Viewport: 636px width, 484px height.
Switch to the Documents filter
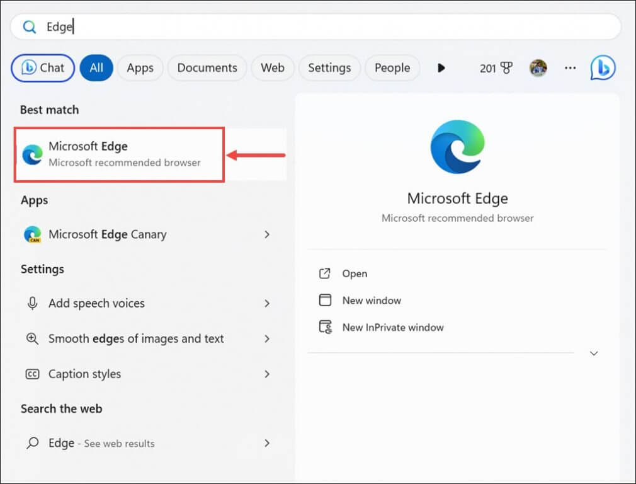(x=207, y=68)
